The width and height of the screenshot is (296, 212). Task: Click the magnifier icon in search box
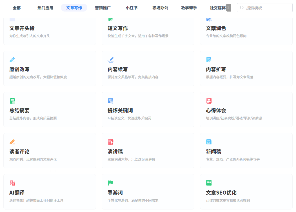click(x=242, y=8)
